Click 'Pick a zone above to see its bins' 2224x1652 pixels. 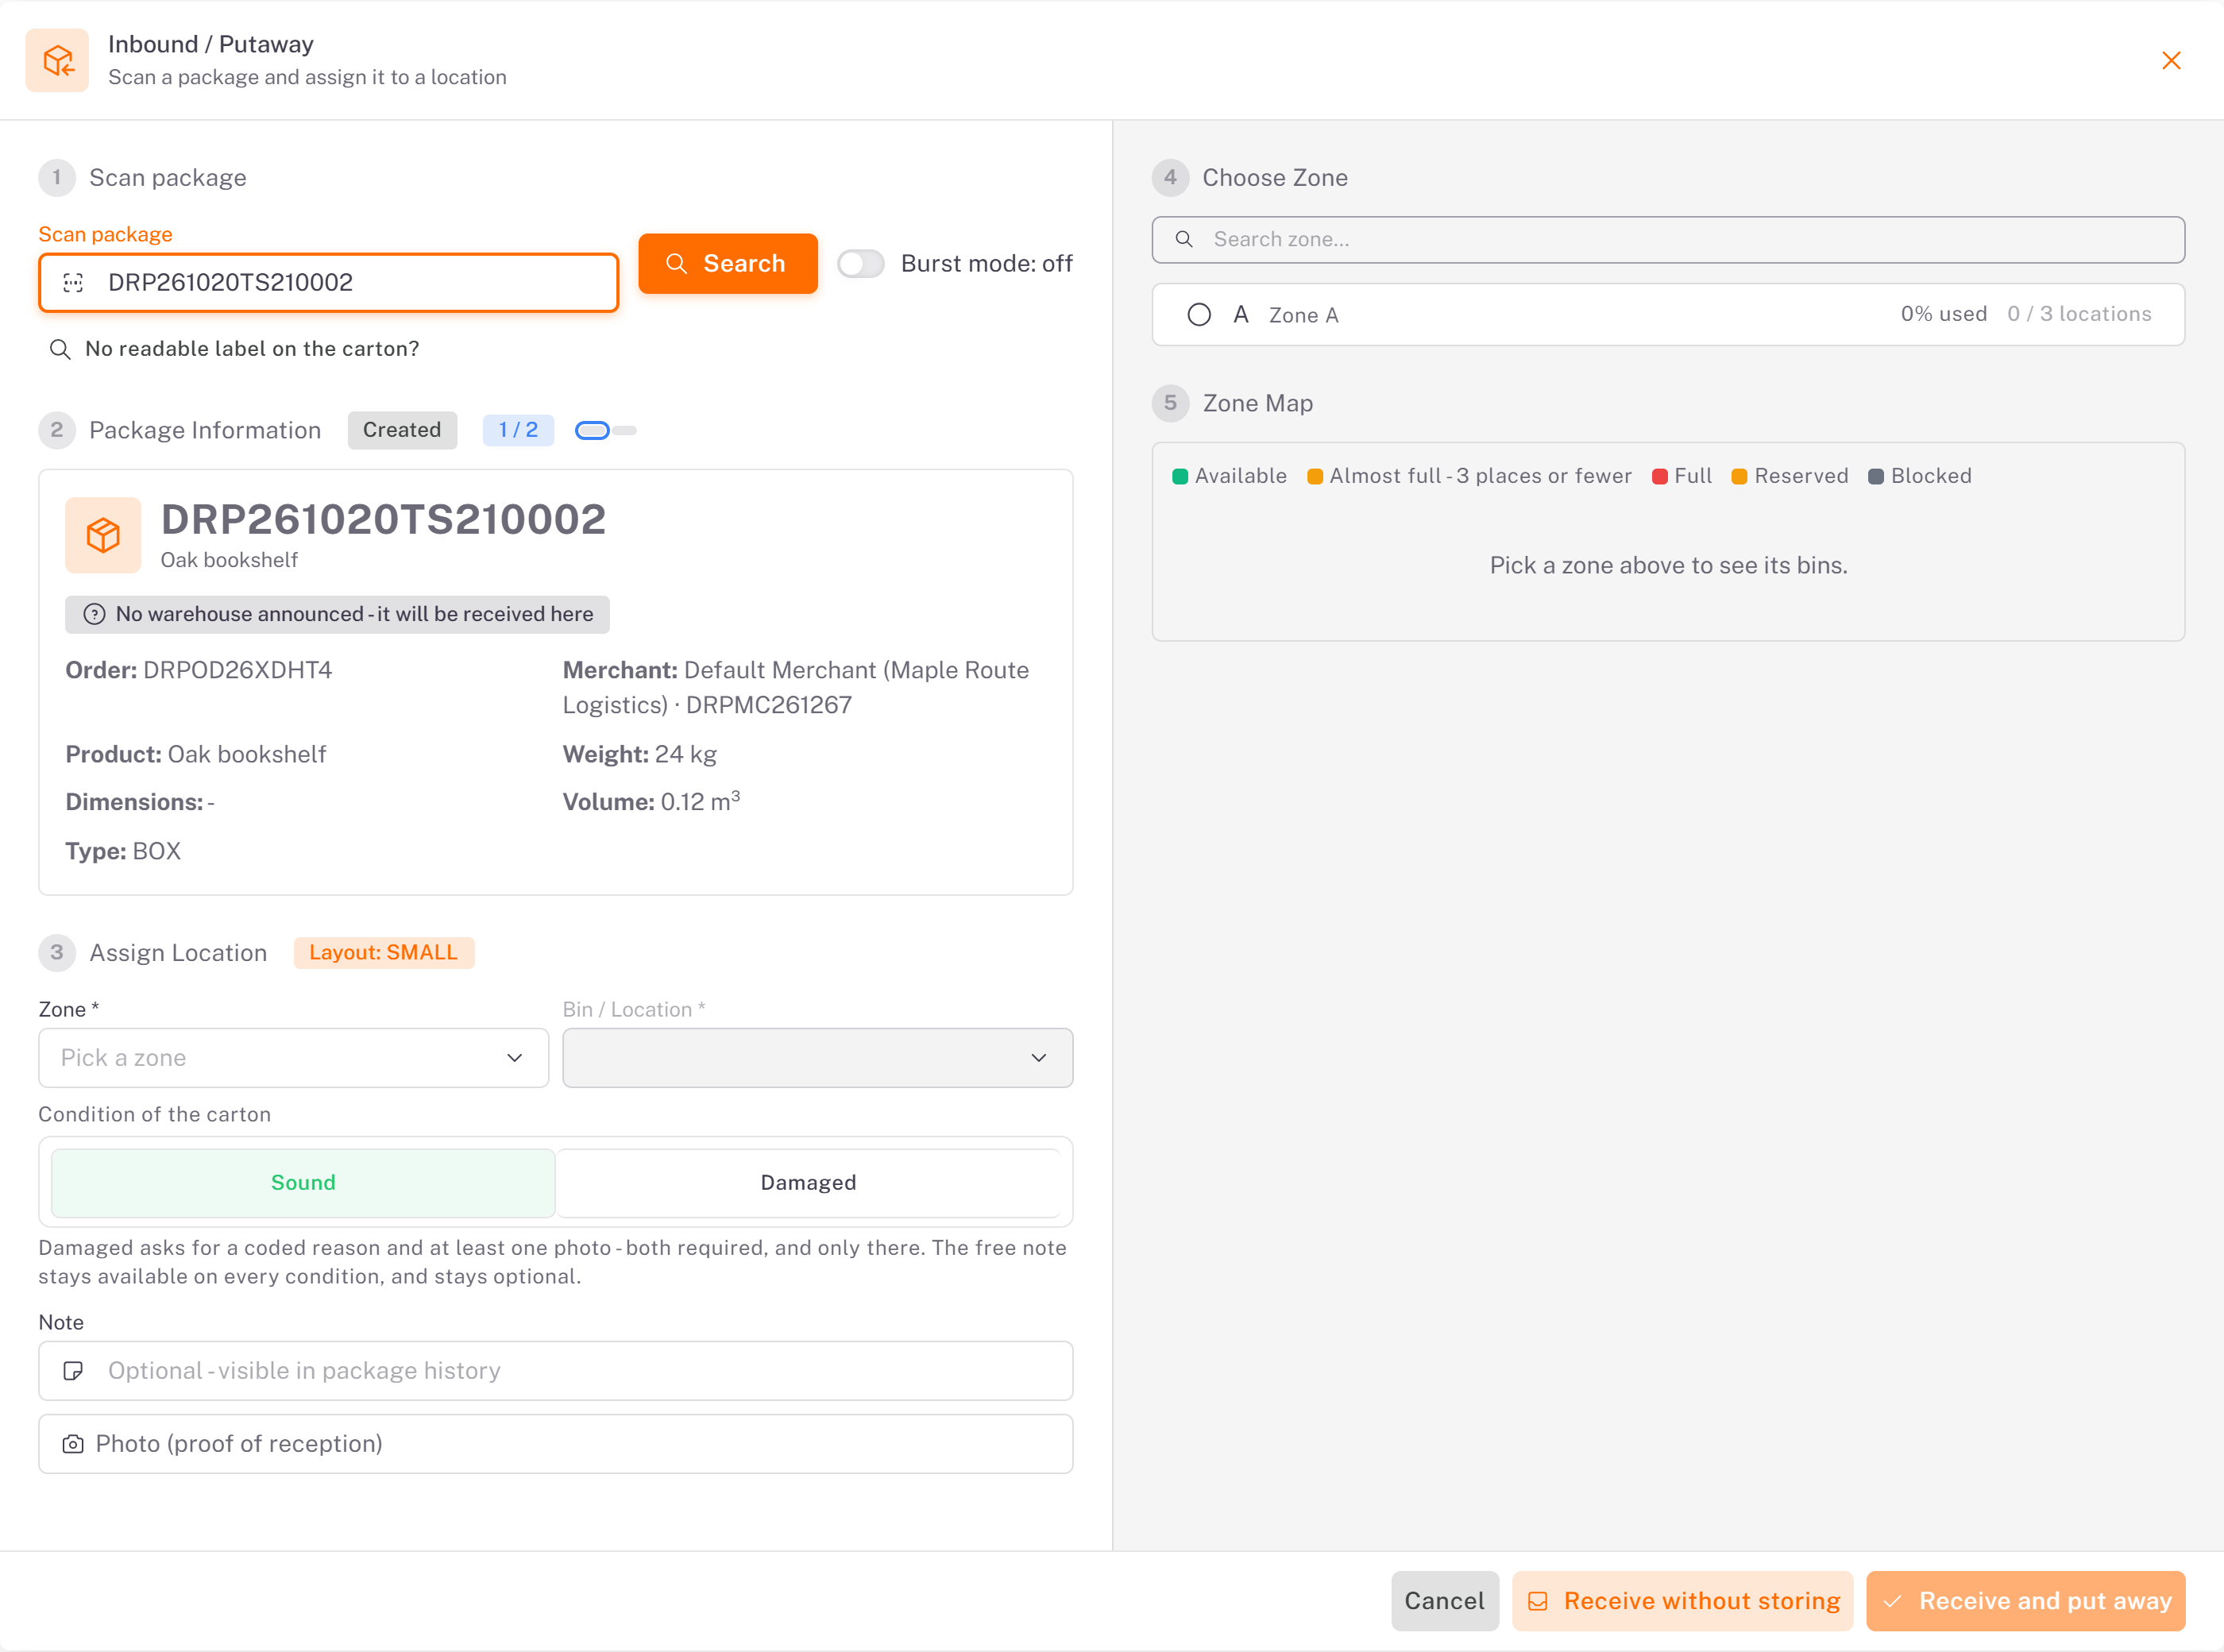pyautogui.click(x=1668, y=566)
